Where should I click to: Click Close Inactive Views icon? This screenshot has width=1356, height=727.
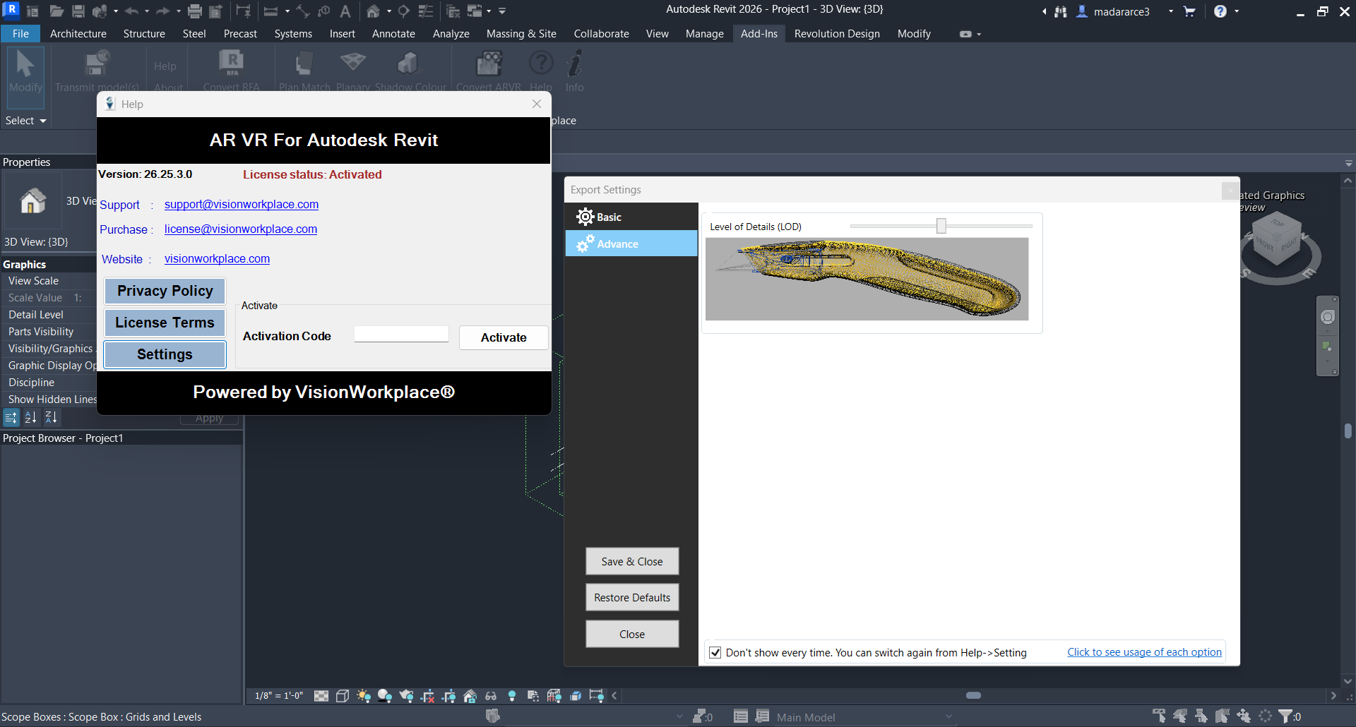453,11
